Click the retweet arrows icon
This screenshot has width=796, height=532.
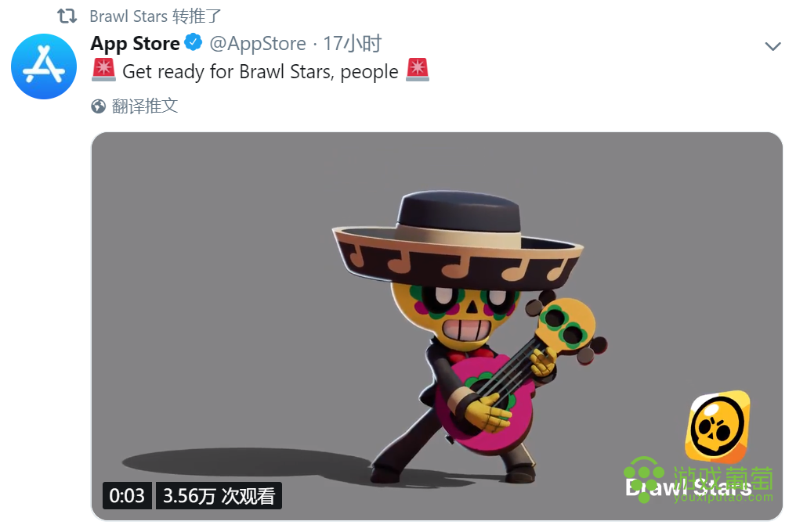coord(67,16)
